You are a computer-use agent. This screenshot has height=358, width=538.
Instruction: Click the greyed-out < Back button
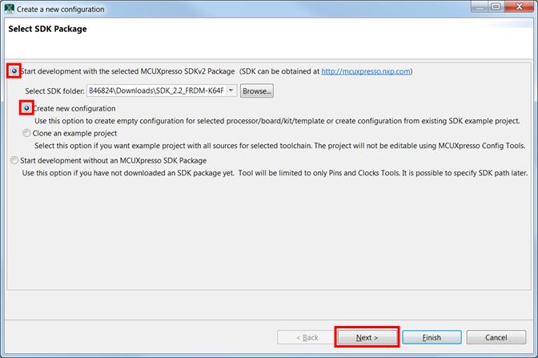tap(307, 337)
